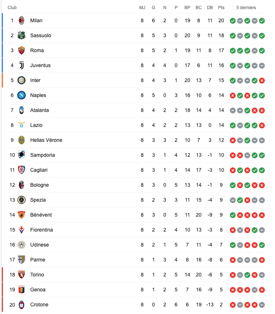This screenshot has width=275, height=314.
Task: Click the Lazio eagle crest icon
Action: 21,125
